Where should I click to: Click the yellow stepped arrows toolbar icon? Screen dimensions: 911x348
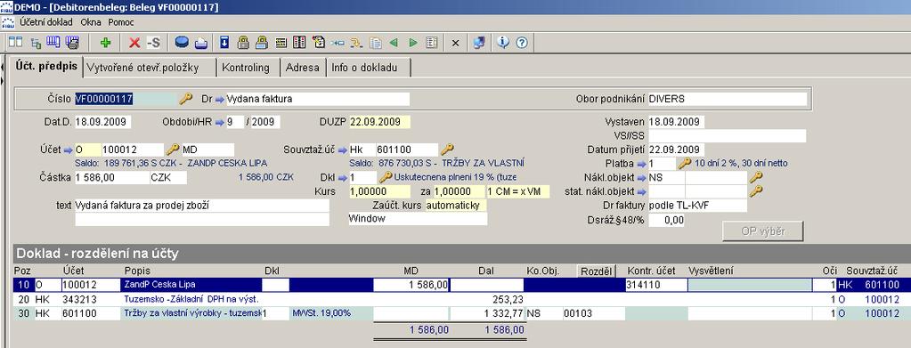tap(356, 43)
